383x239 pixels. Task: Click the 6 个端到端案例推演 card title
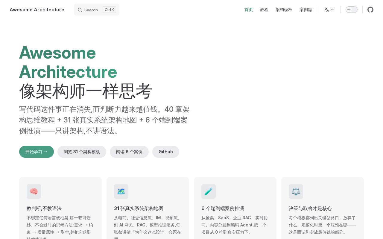coord(223,208)
